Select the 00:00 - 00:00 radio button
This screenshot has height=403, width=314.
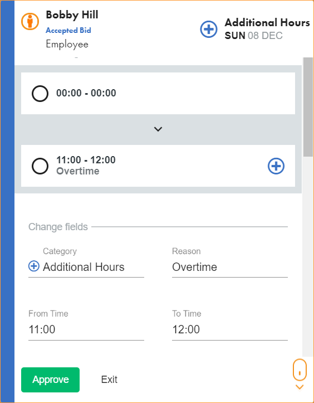click(x=40, y=94)
